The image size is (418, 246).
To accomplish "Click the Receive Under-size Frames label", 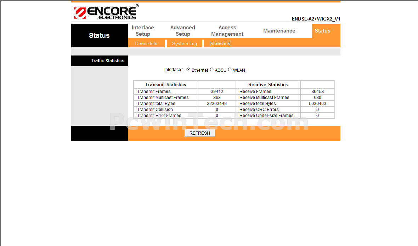I will point(266,116).
